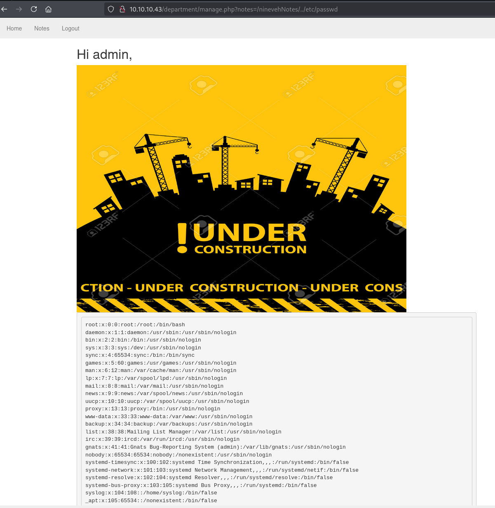495x508 pixels.
Task: Click the syslog:x:104:108 passwd line
Action: pyautogui.click(x=151, y=493)
